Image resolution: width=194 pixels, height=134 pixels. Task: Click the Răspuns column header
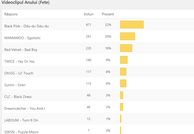coord(11,14)
